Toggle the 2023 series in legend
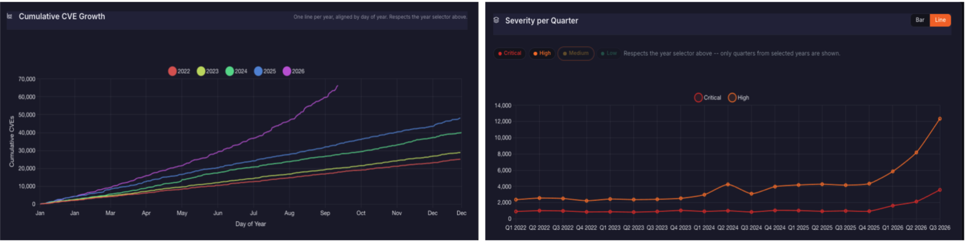This screenshot has height=242, width=966. pos(208,71)
